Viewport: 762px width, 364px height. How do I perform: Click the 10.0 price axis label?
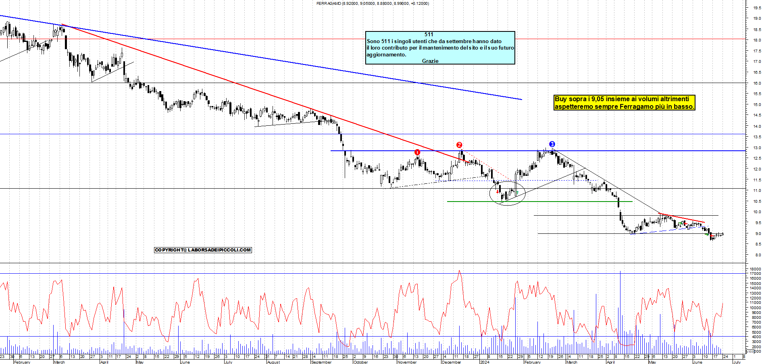click(x=757, y=212)
